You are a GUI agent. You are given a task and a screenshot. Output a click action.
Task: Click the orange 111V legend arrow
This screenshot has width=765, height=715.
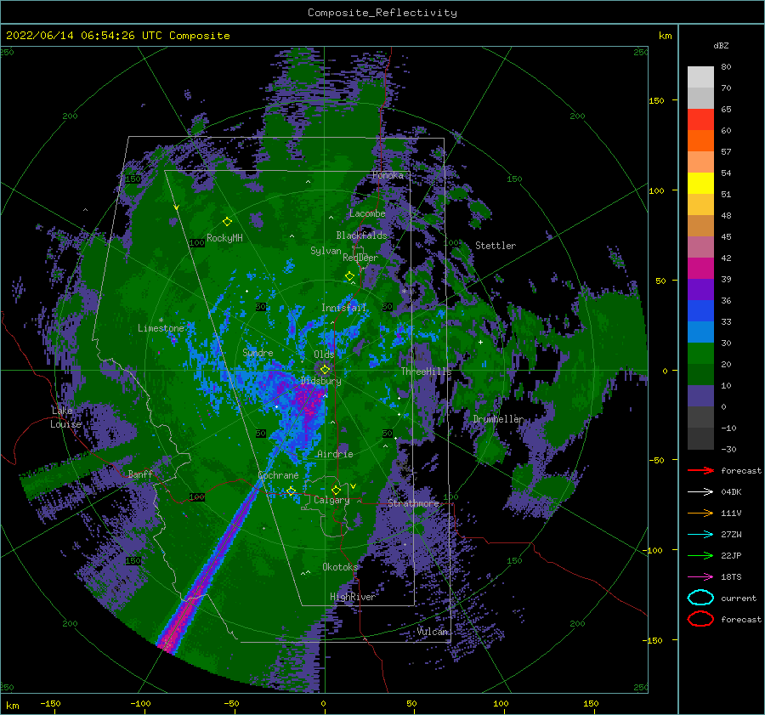tap(700, 513)
